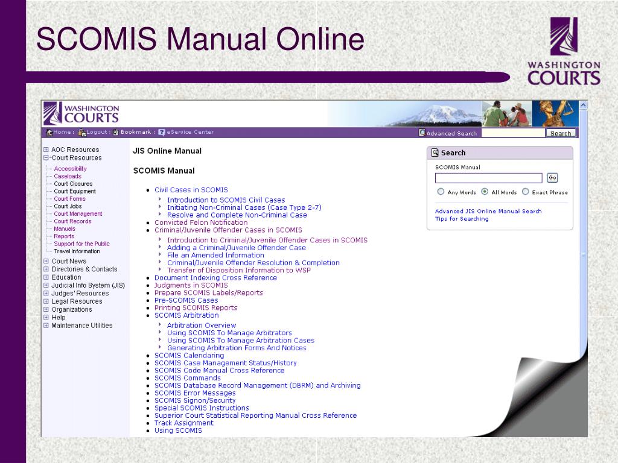Viewport: 618px width, 463px height.
Task: Open the SCOMIS Commands link
Action: click(188, 378)
